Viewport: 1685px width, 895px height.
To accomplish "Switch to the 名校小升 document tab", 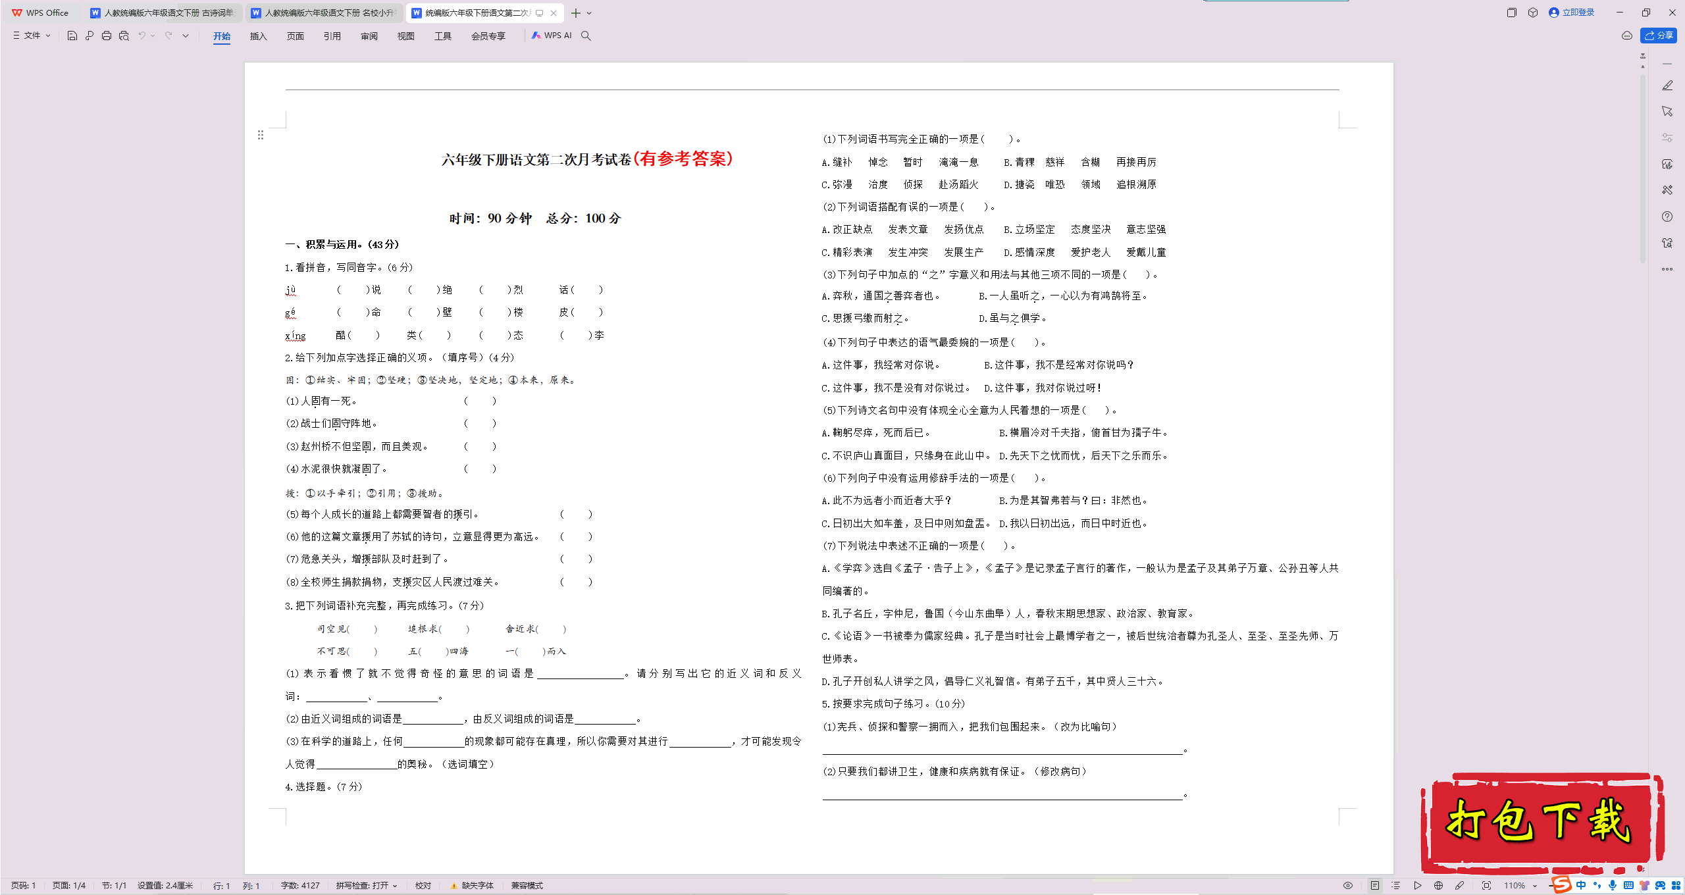I will click(x=325, y=13).
